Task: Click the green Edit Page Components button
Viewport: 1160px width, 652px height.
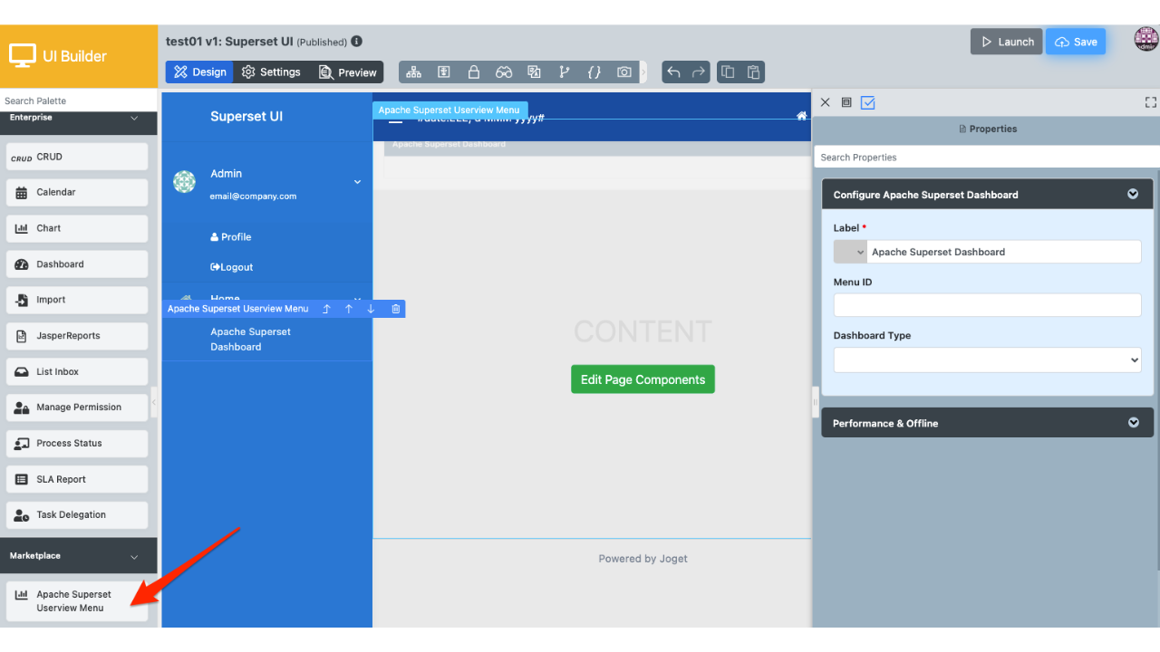Action: click(x=643, y=379)
